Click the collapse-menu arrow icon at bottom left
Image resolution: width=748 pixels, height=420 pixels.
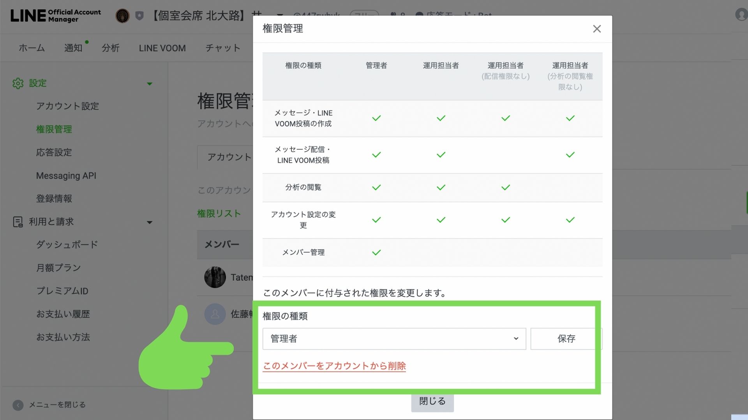pyautogui.click(x=18, y=405)
